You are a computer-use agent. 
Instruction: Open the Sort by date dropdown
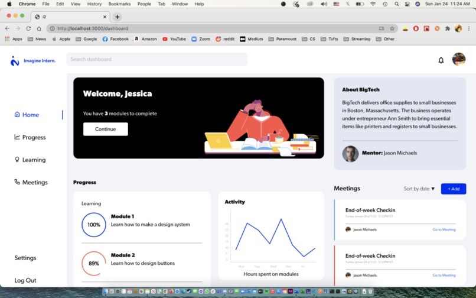419,189
